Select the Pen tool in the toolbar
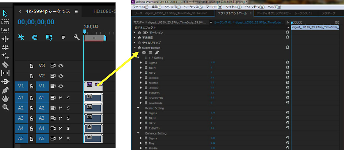The width and height of the screenshot is (344, 150). point(5,90)
